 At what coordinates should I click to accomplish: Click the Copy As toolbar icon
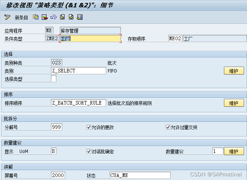(x=36, y=17)
